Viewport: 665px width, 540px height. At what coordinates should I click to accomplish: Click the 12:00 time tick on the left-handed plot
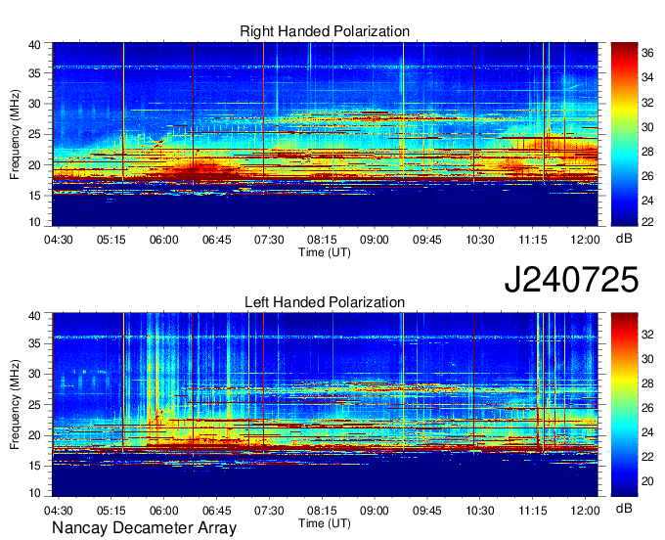pos(585,510)
